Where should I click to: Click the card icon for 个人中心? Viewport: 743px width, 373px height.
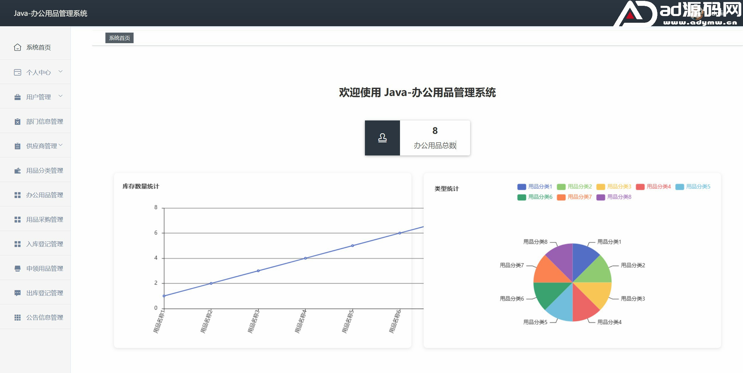(x=18, y=72)
